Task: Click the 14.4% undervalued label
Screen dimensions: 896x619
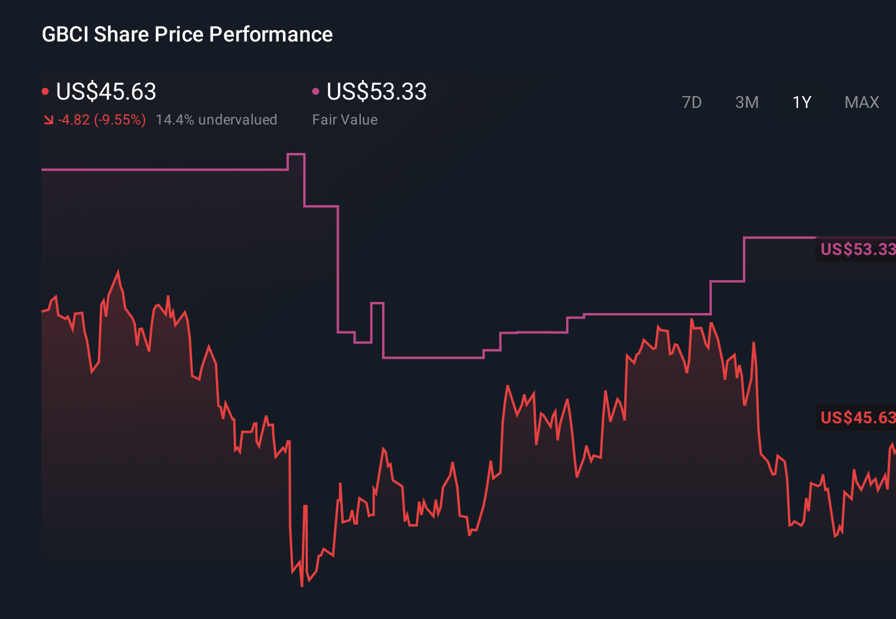Action: [x=217, y=120]
